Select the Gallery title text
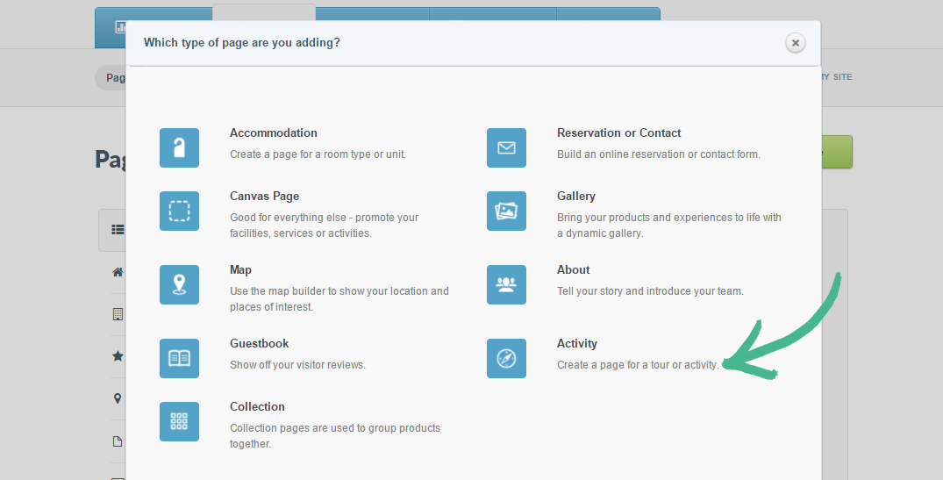Screen dimensions: 943x480 [x=575, y=197]
